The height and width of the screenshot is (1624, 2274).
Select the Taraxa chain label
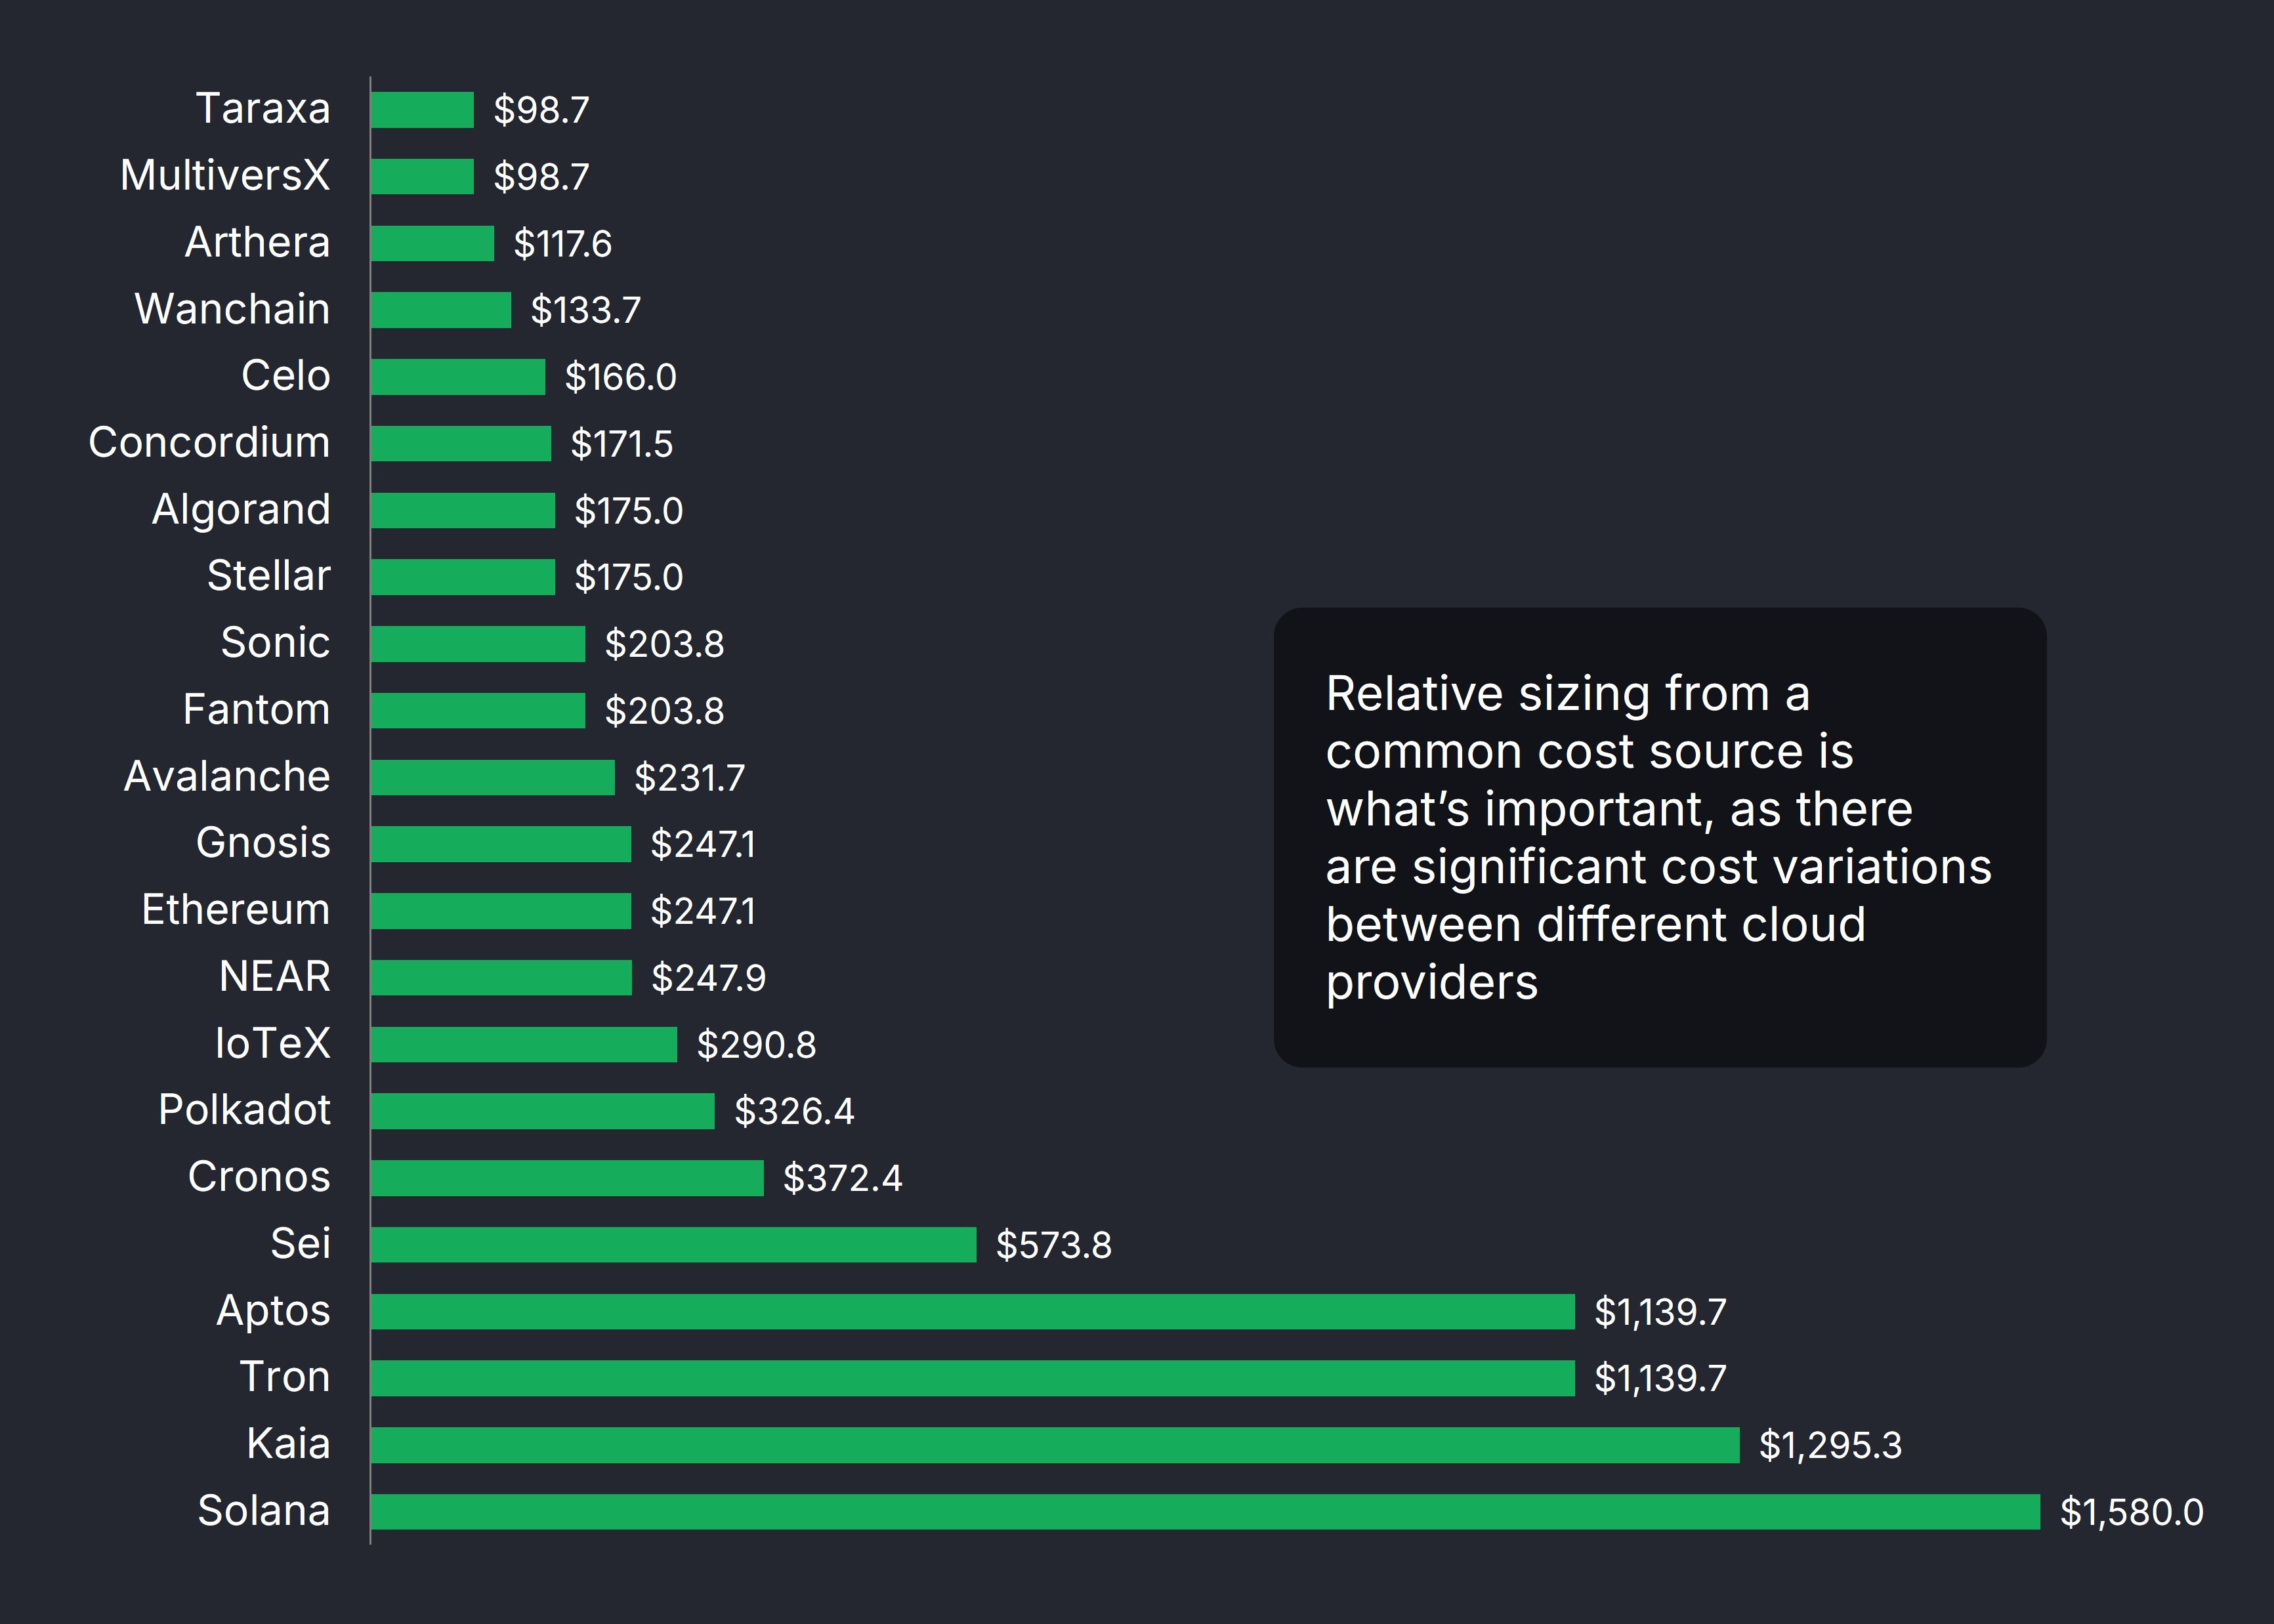(x=262, y=108)
